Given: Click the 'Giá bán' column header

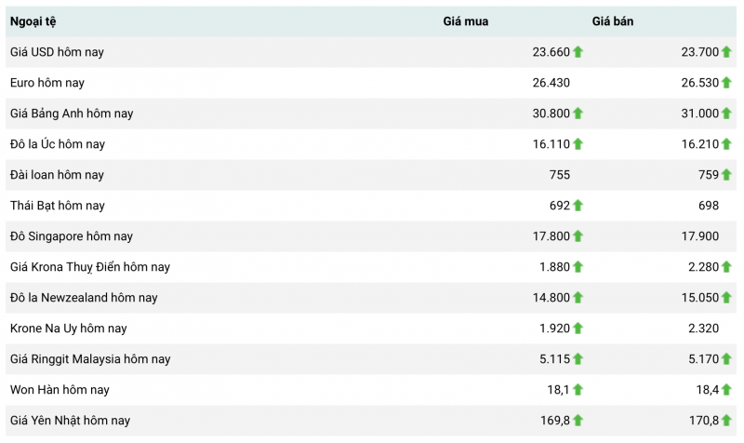Looking at the screenshot, I should coord(613,21).
